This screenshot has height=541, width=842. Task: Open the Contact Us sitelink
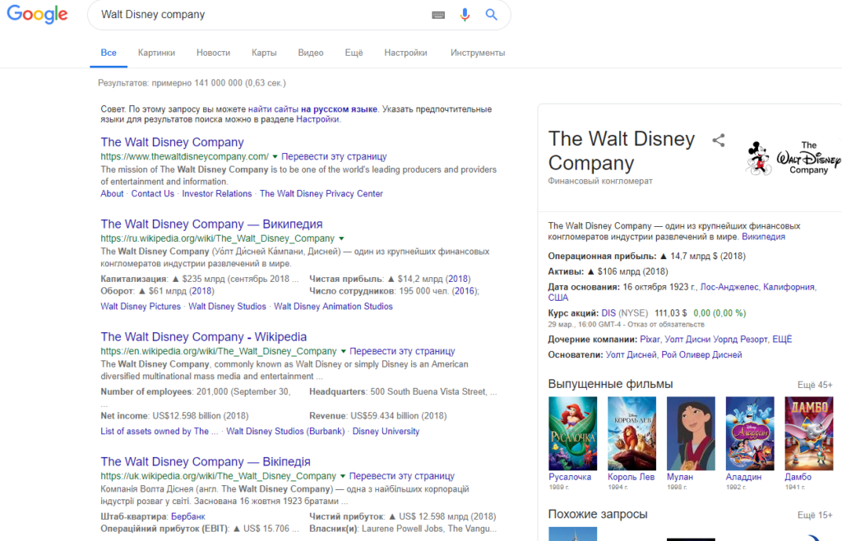pos(152,194)
